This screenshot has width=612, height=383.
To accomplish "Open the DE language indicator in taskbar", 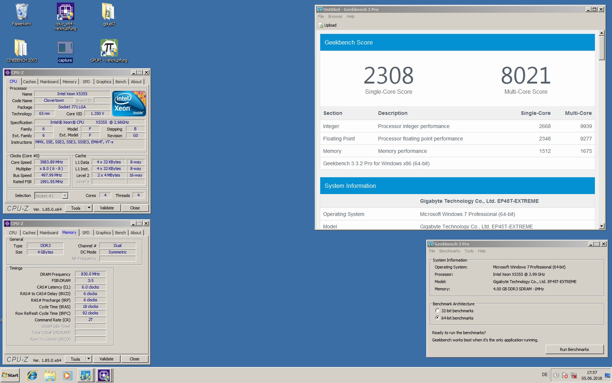I will coord(545,375).
